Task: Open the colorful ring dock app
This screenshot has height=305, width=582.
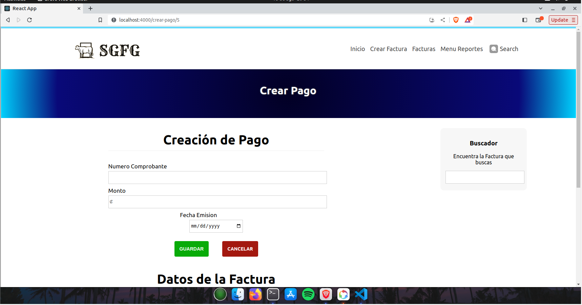Action: tap(344, 294)
